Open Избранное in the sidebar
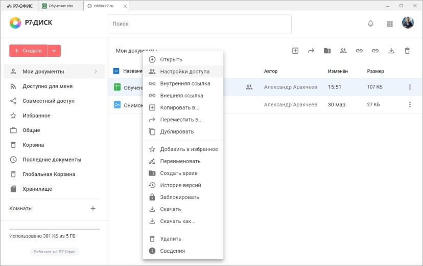 (54, 116)
